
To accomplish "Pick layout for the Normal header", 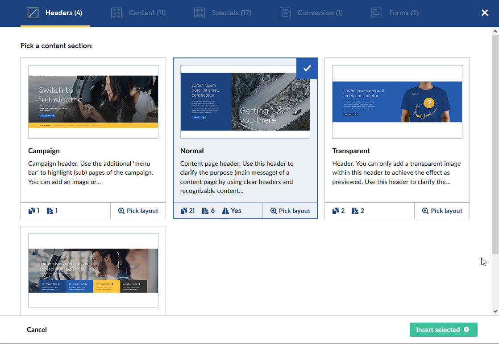I will (x=290, y=211).
